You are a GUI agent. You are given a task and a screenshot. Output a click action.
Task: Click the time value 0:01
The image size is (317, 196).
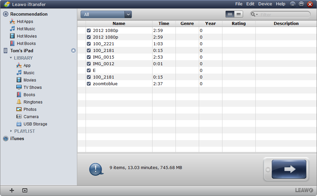(x=158, y=64)
